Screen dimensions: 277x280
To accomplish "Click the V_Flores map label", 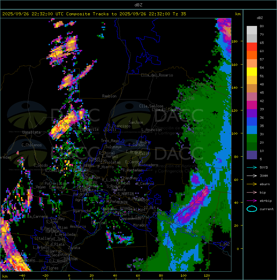I will pyautogui.click(x=50, y=268).
